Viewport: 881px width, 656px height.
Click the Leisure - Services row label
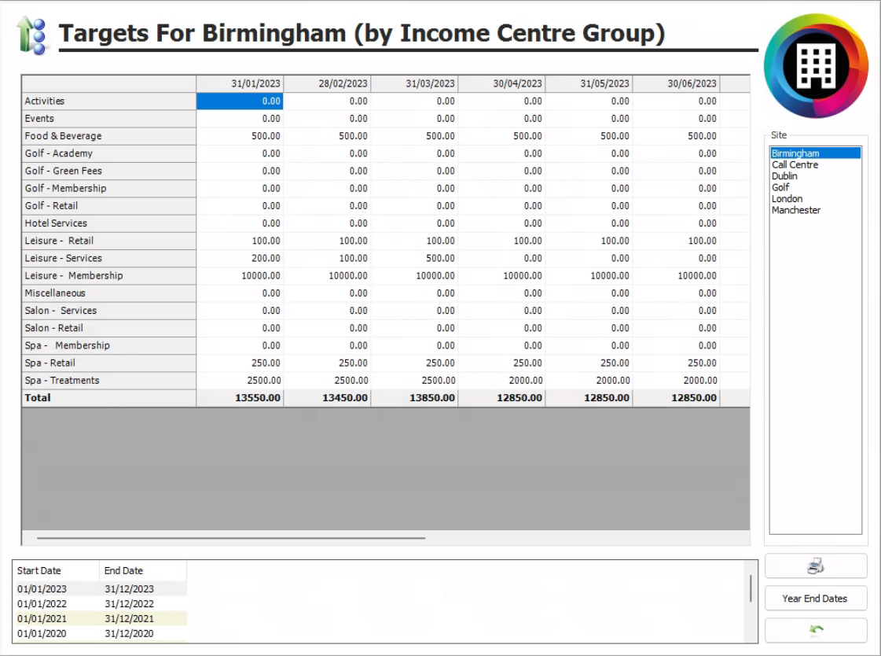109,258
